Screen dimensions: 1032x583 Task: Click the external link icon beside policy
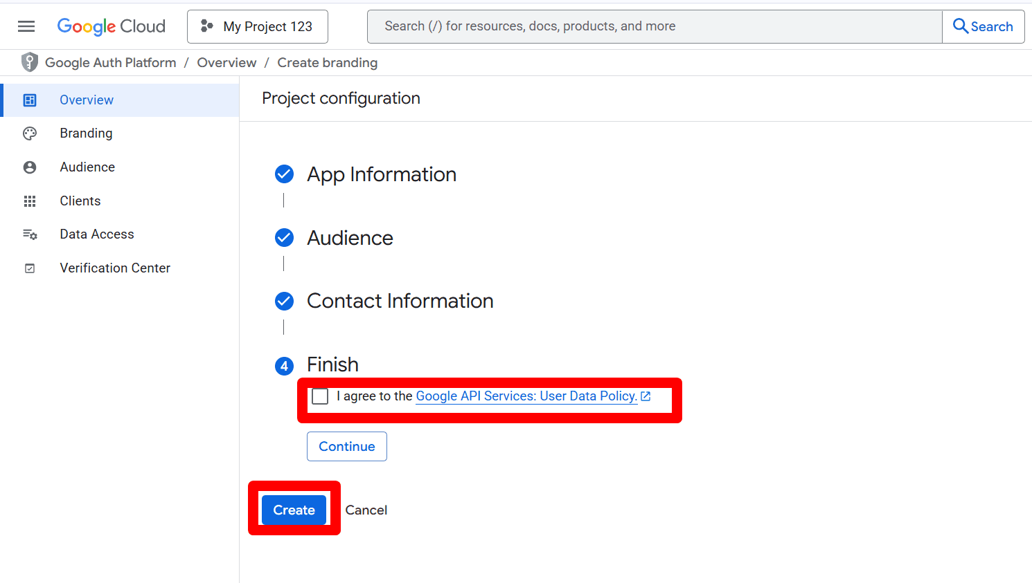coord(646,396)
